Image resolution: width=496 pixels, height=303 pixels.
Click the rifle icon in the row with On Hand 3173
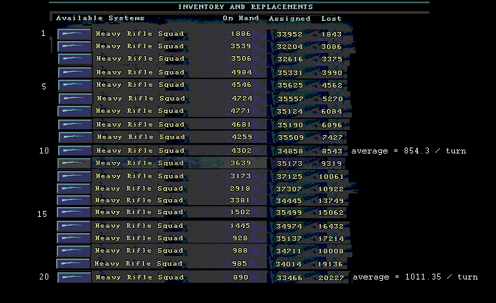pyautogui.click(x=74, y=176)
